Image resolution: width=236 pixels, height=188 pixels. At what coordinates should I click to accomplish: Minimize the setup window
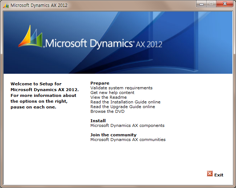click(x=202, y=4)
